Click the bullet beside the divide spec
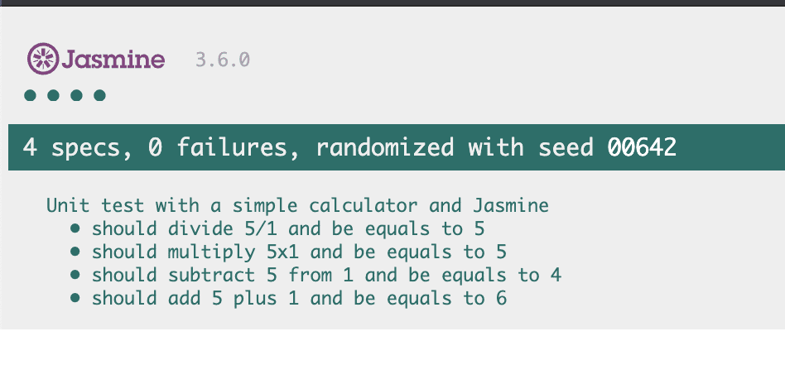Screen dimensions: 785x389 pos(75,228)
